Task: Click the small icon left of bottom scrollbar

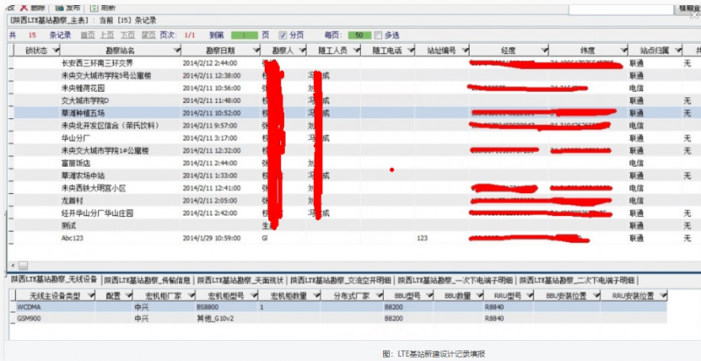Action: pos(24,266)
